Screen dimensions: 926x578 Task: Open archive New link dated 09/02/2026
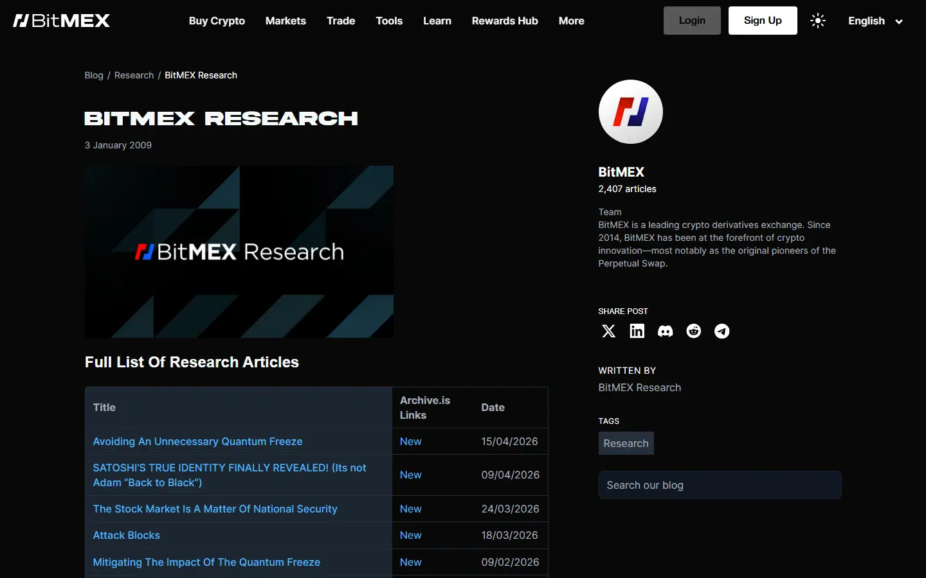tap(410, 562)
